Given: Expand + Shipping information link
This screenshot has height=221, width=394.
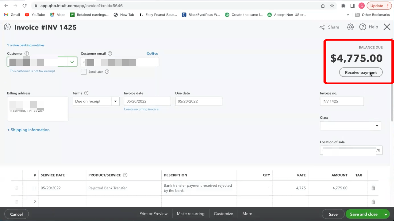Looking at the screenshot, I should (28, 130).
